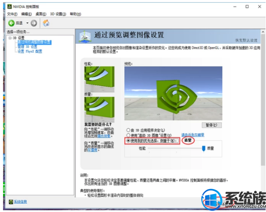Open the 帮助(H) menu

76,14
